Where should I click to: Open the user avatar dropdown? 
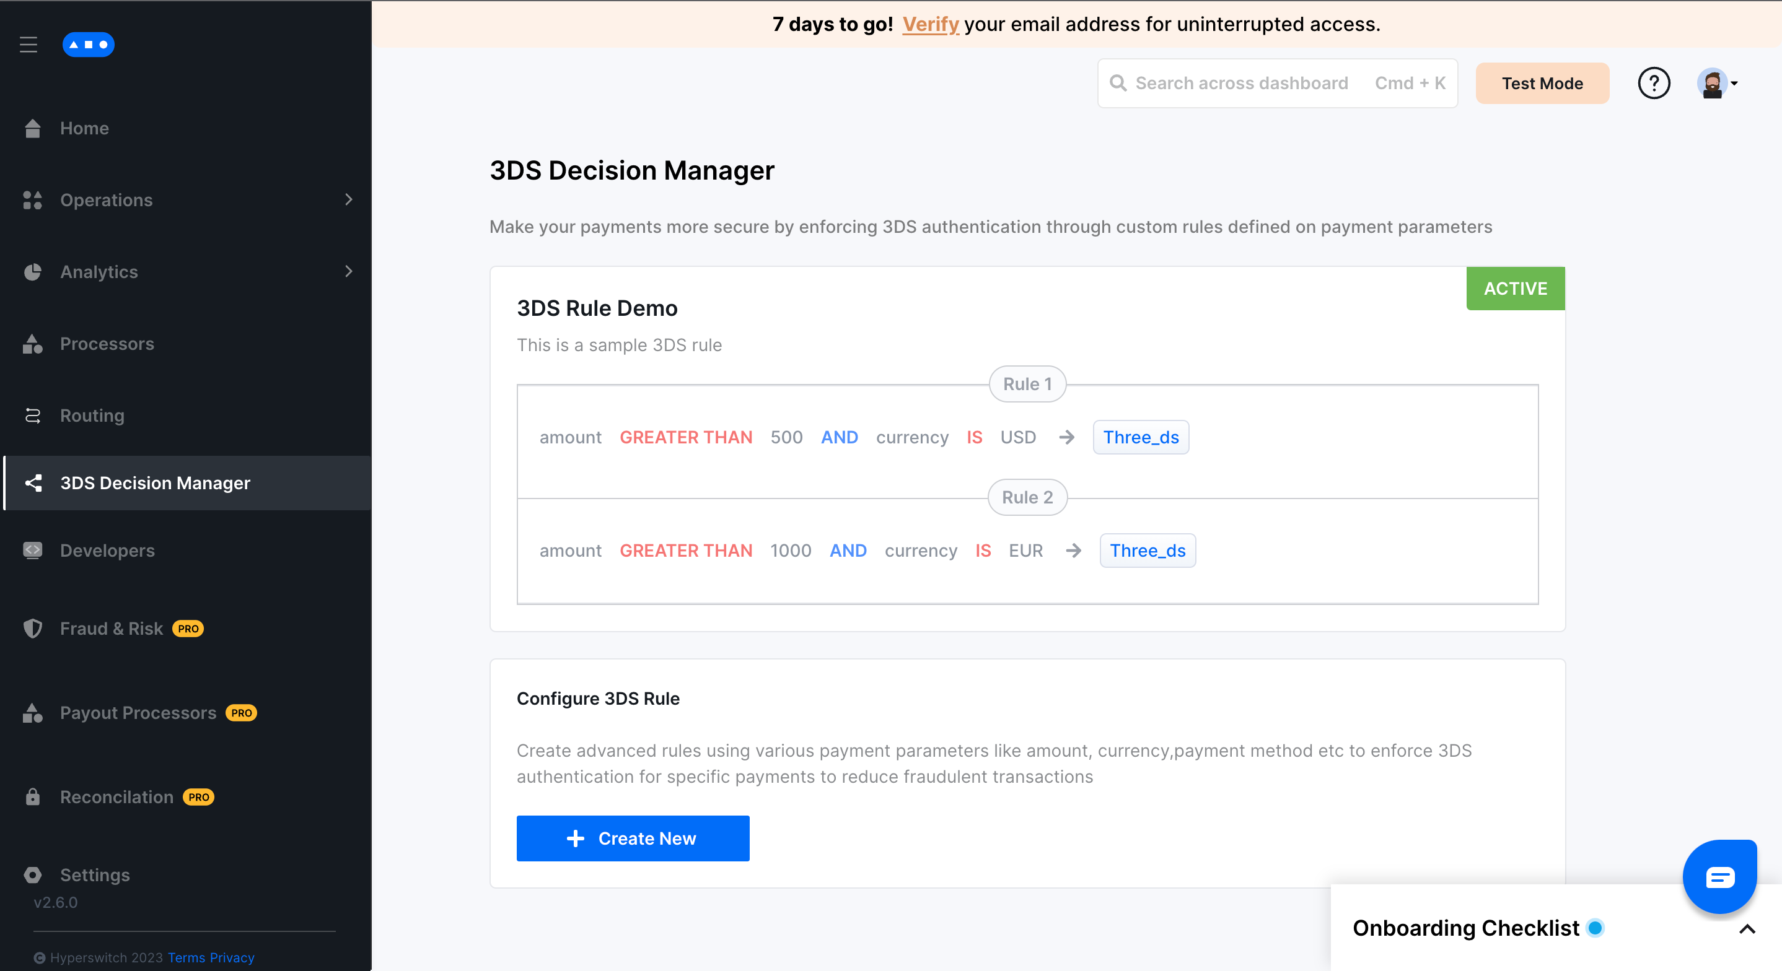pyautogui.click(x=1717, y=84)
